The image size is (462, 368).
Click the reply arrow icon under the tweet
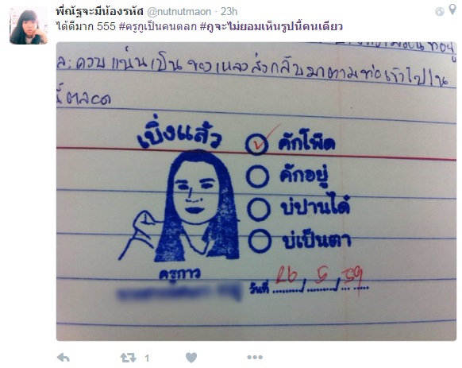tap(63, 358)
